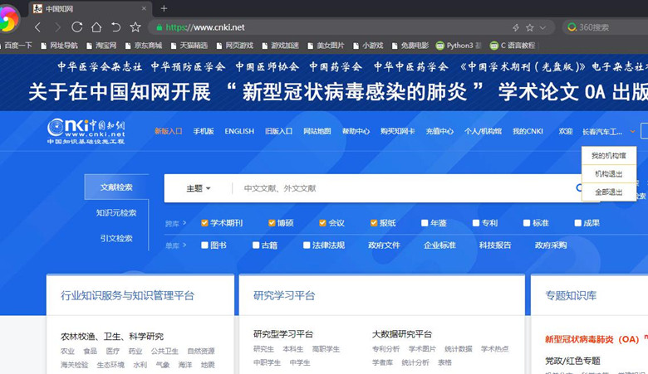648x374 pixels.
Task: Go to browser home page icon
Action: coord(96,27)
